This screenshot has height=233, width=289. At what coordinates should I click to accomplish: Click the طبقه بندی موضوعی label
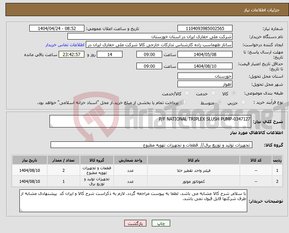tap(263, 93)
